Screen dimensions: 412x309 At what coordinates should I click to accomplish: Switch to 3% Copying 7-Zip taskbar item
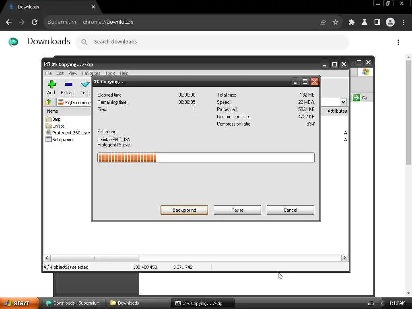coord(202,303)
